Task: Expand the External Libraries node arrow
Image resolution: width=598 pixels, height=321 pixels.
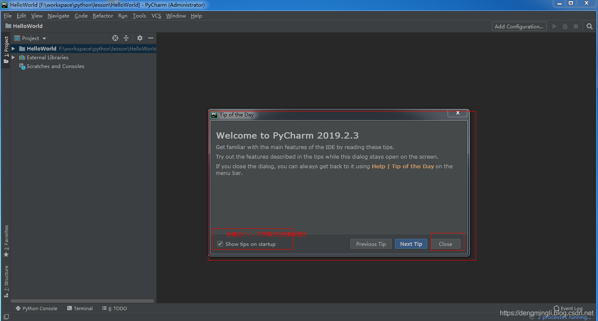Action: click(13, 58)
